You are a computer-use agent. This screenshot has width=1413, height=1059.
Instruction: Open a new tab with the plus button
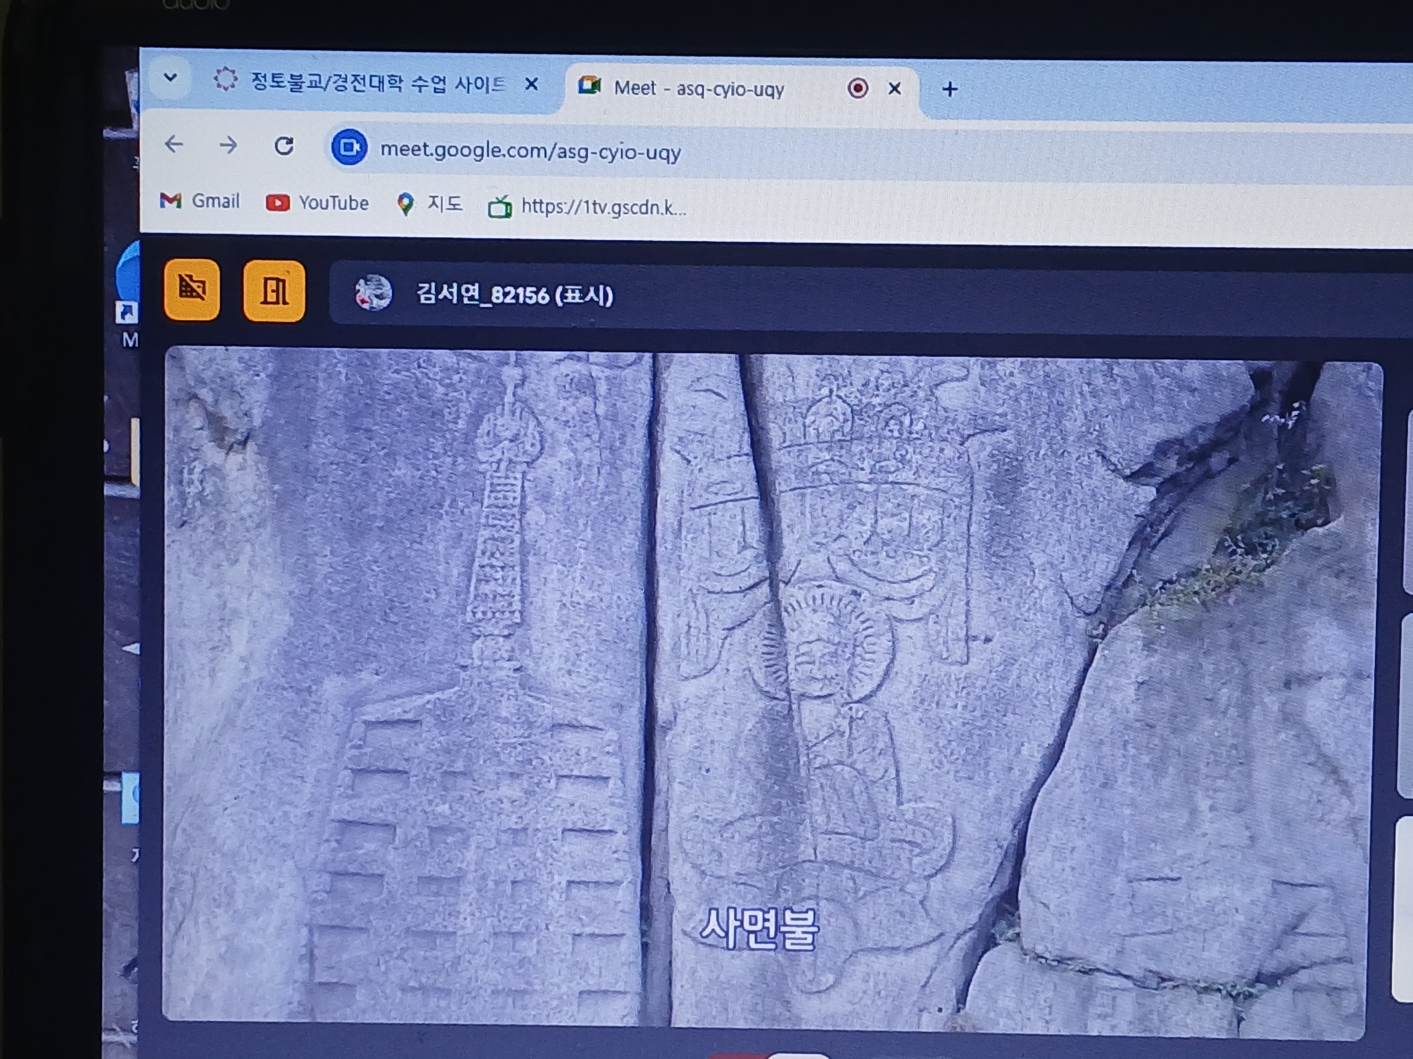coord(949,89)
